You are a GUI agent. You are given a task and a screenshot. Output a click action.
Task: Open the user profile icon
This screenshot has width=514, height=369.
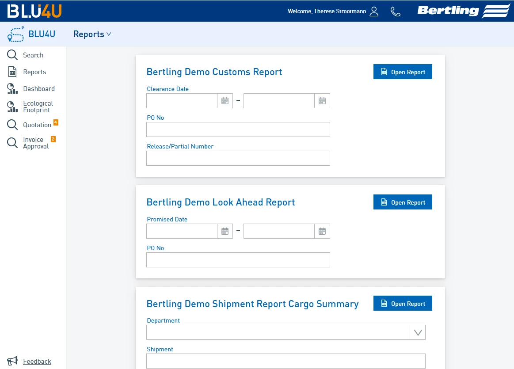(374, 11)
